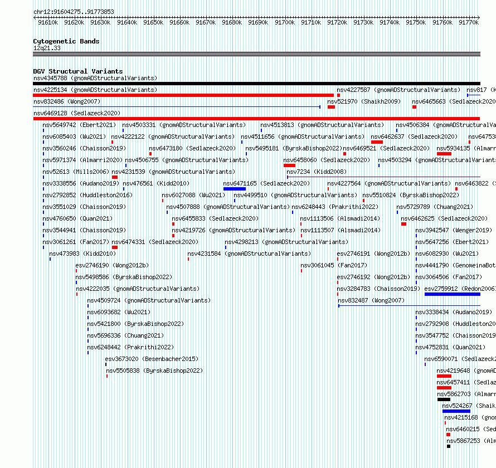Open nsv52613 (Mills2006) label
Image resolution: width=496 pixels, height=468 pixels.
click(x=76, y=172)
